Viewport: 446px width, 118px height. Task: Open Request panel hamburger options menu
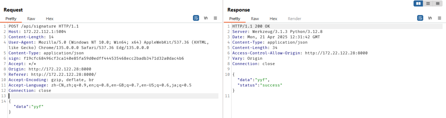(x=215, y=18)
